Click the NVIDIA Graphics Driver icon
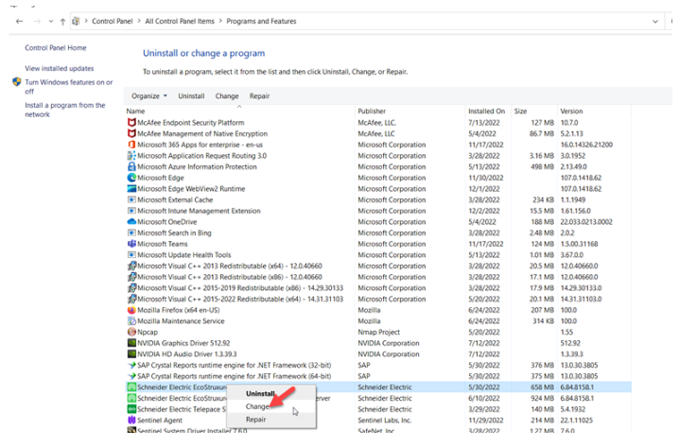This screenshot has height=447, width=697. [x=131, y=343]
